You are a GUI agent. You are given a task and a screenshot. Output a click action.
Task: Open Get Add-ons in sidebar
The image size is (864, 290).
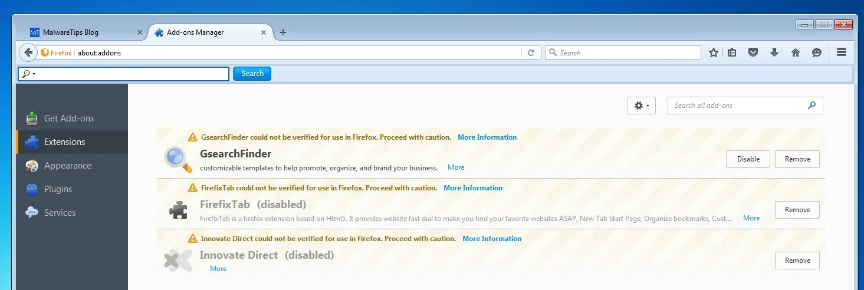pyautogui.click(x=72, y=118)
